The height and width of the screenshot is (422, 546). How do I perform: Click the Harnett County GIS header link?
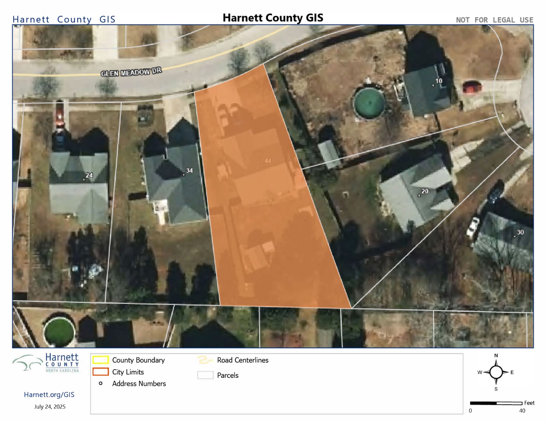[64, 19]
